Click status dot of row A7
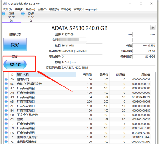The image size is (159, 144). (x=6, y=88)
